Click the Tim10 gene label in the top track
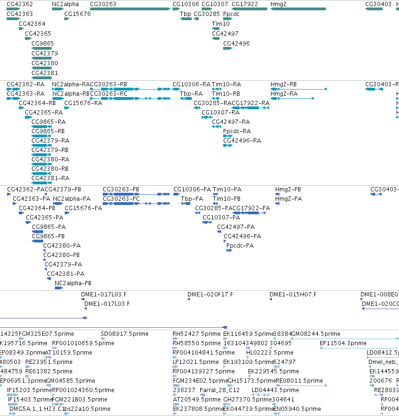399x416 pixels. click(x=221, y=23)
